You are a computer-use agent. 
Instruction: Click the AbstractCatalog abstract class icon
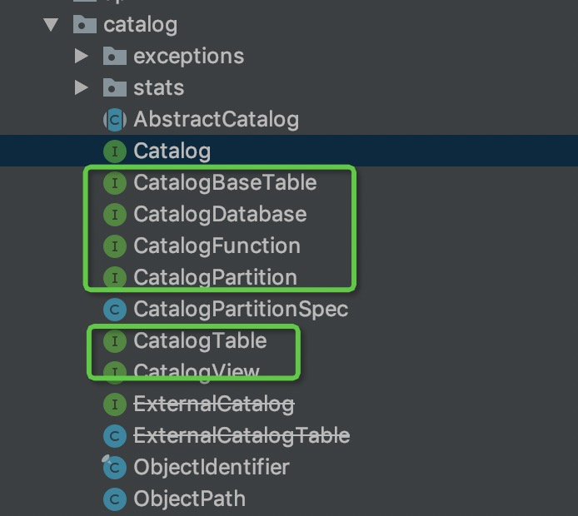click(x=114, y=120)
